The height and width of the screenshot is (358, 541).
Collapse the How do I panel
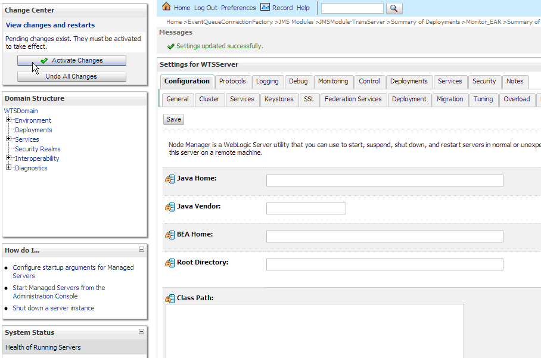(141, 250)
